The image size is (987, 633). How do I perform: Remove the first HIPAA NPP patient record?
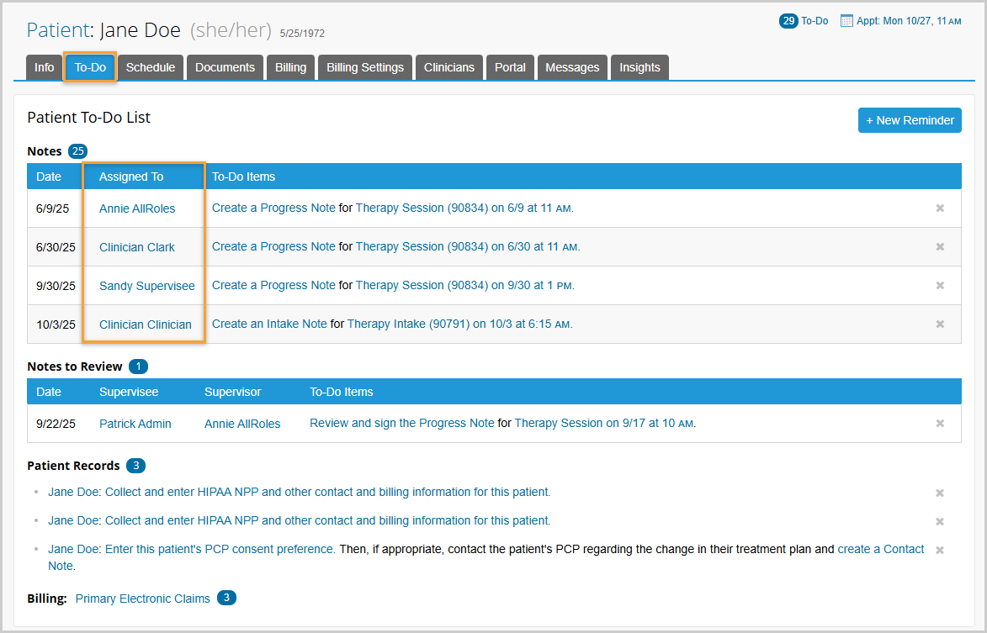940,493
